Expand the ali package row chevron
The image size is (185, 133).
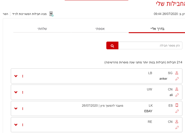pyautogui.click(x=16, y=92)
